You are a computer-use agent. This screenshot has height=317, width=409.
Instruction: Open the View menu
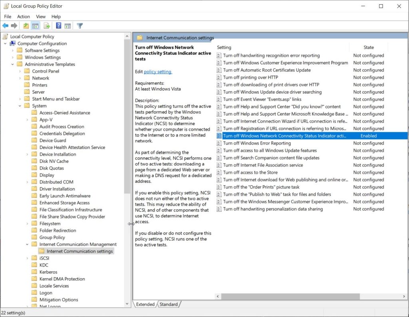[41, 16]
